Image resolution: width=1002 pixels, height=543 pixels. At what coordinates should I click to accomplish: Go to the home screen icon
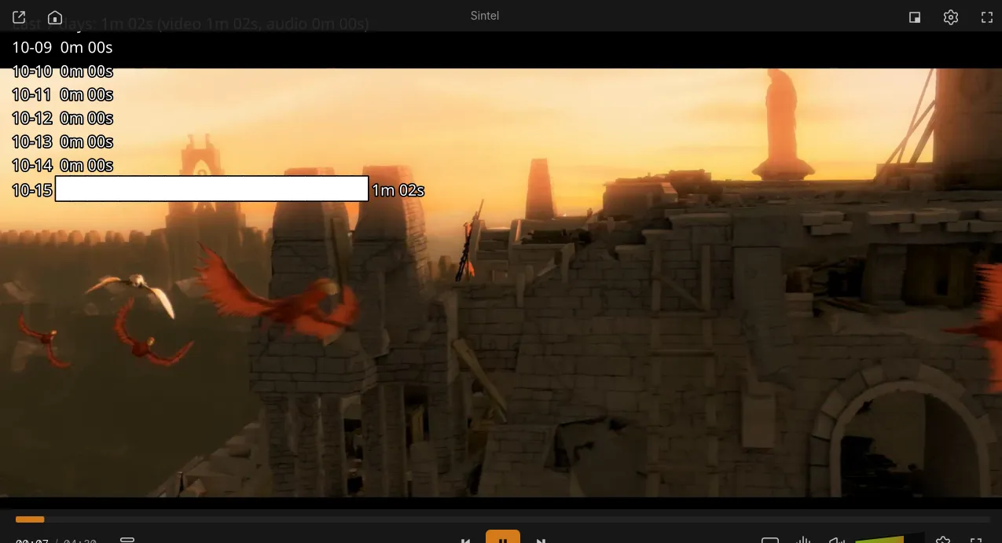(x=55, y=17)
